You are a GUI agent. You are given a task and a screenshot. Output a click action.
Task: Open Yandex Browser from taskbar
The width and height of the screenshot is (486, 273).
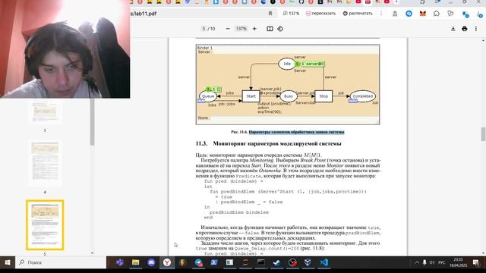tap(167, 262)
